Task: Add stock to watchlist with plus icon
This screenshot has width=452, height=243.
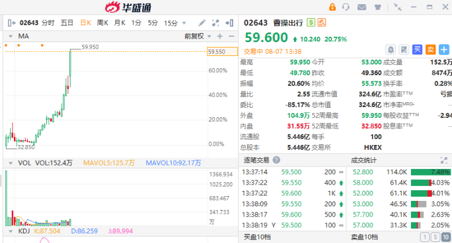Action: pyautogui.click(x=444, y=50)
